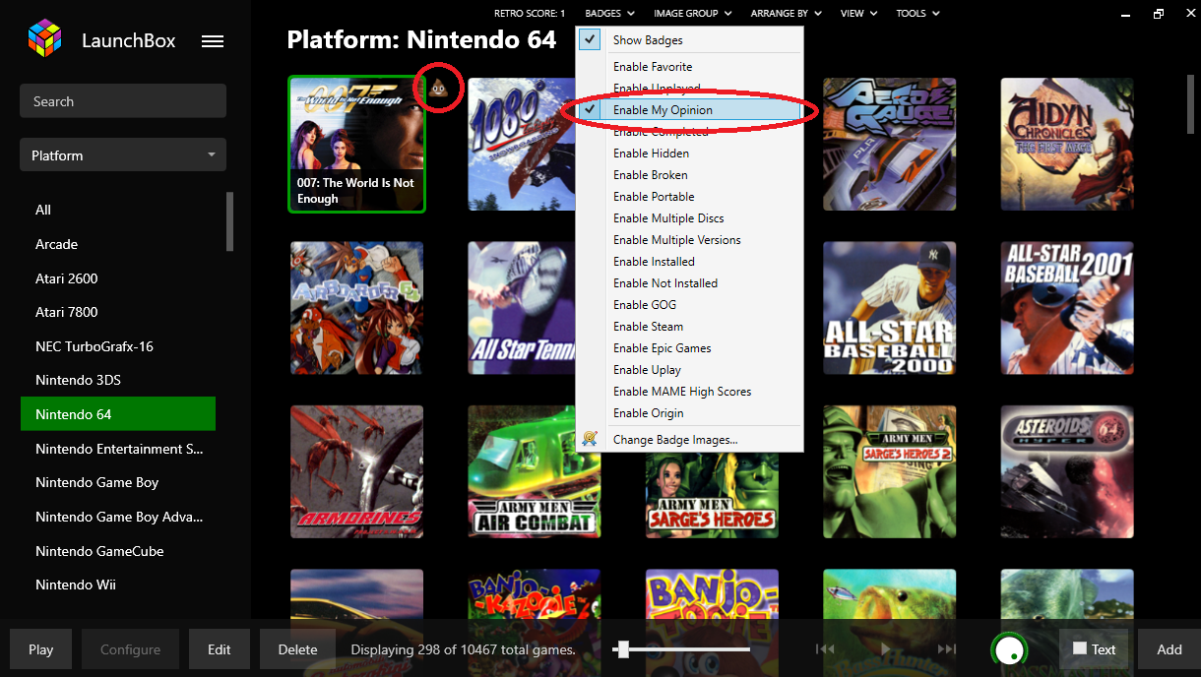Click the LaunchBox cube logo

tap(44, 40)
